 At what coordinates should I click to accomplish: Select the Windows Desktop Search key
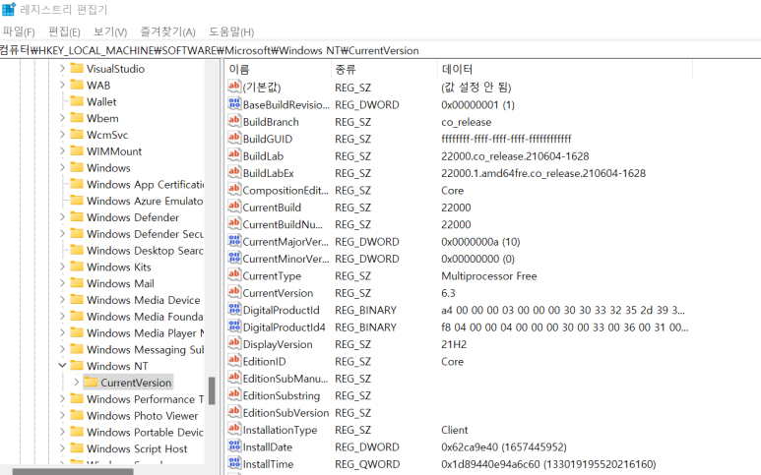pos(145,251)
